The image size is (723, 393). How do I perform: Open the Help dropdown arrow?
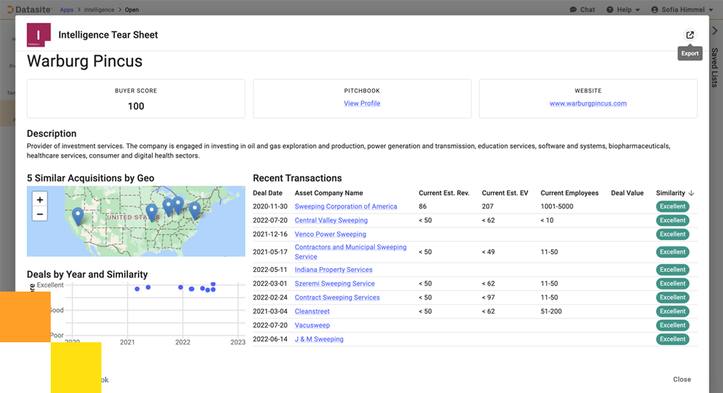point(638,9)
